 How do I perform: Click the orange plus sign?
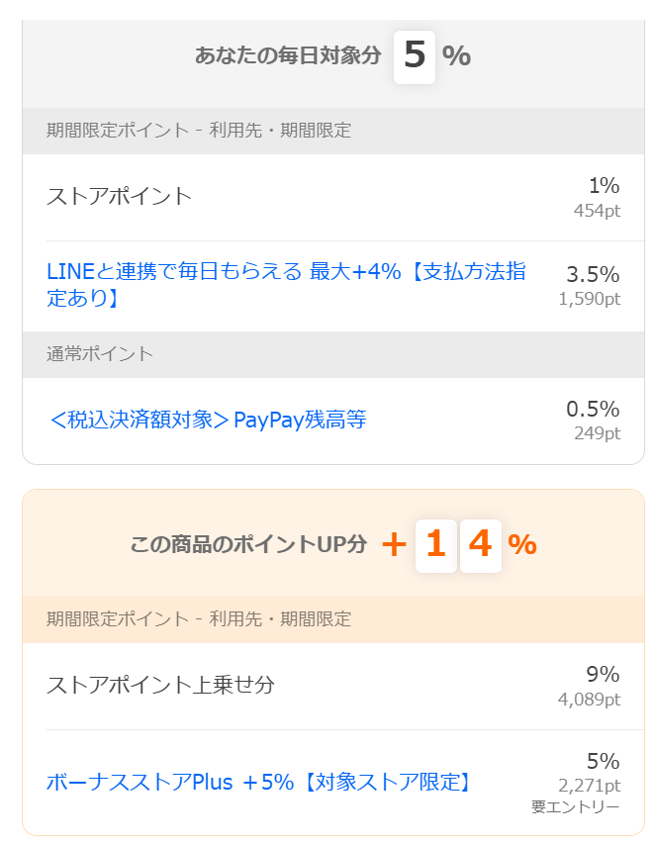394,545
